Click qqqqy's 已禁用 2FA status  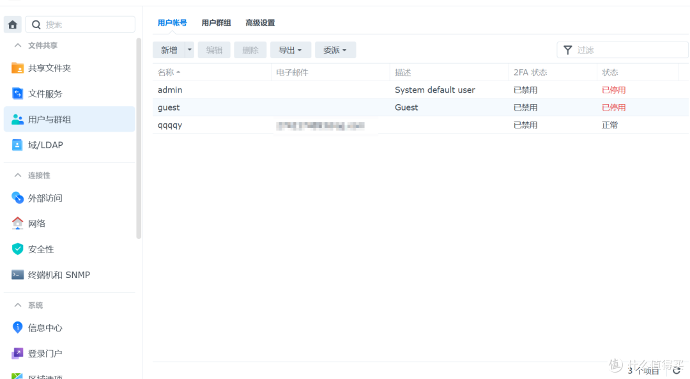click(525, 125)
